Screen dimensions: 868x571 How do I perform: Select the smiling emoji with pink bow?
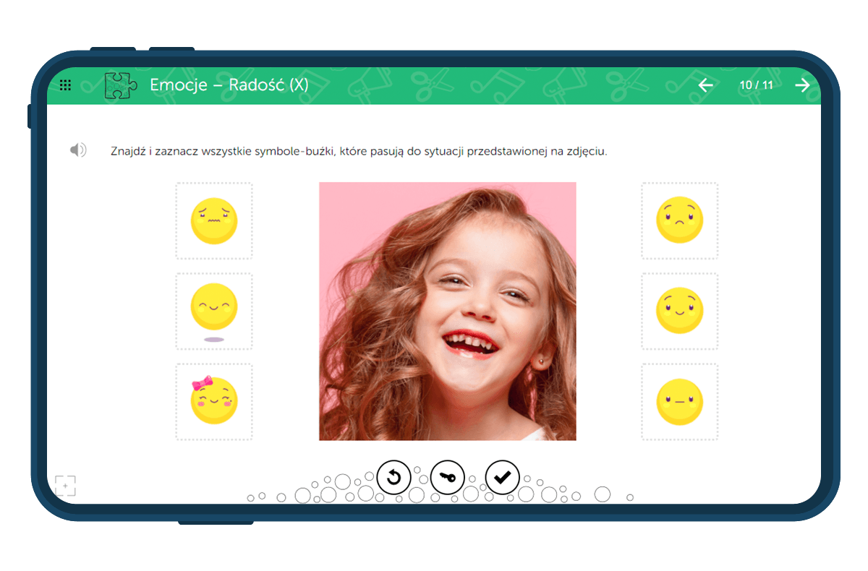214,401
